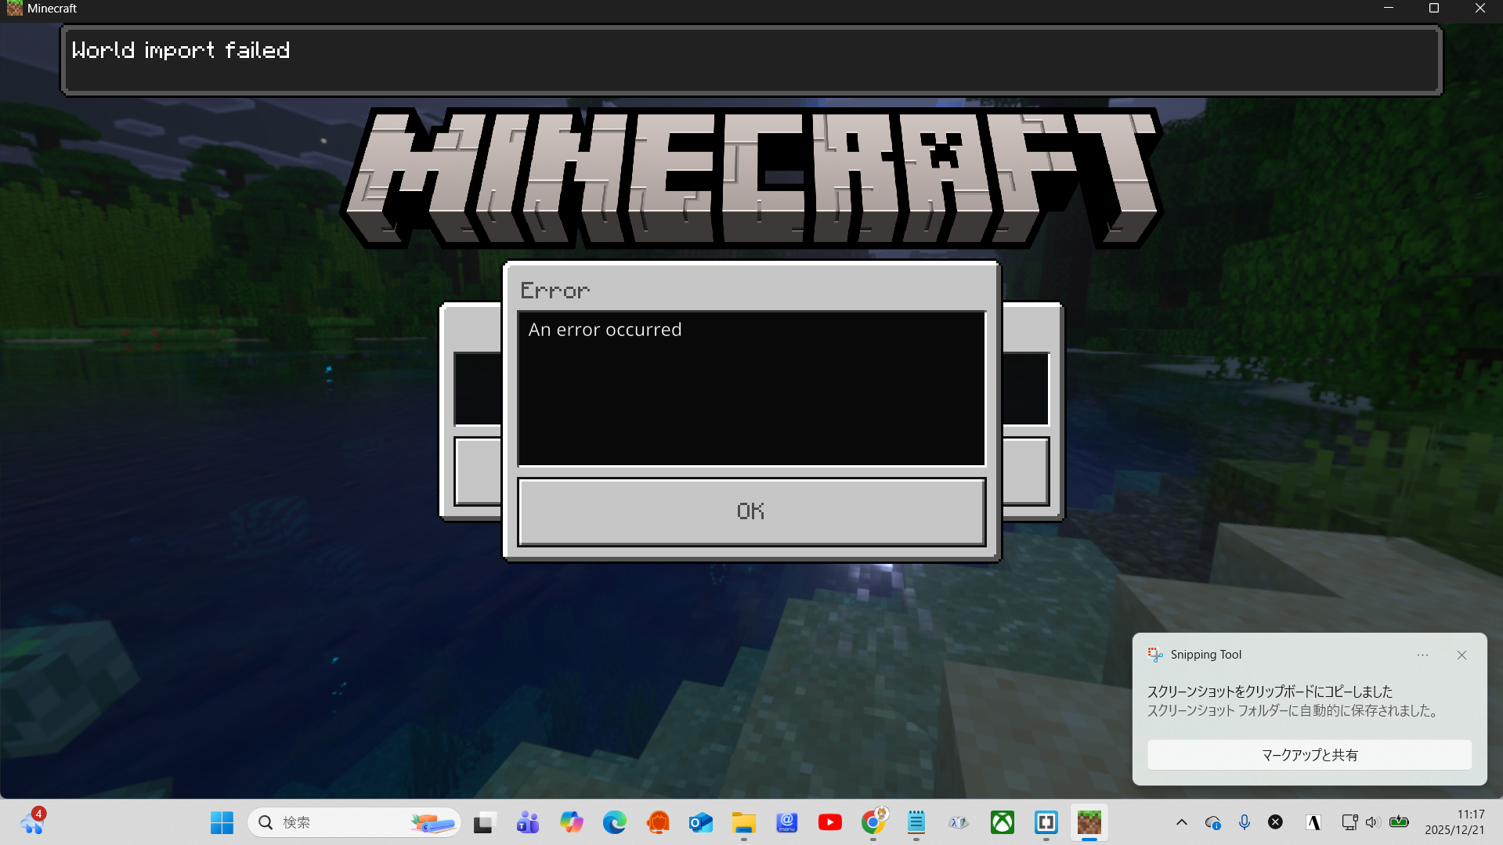
Task: Dismiss the Snipping Tool notification
Action: [x=1461, y=655]
